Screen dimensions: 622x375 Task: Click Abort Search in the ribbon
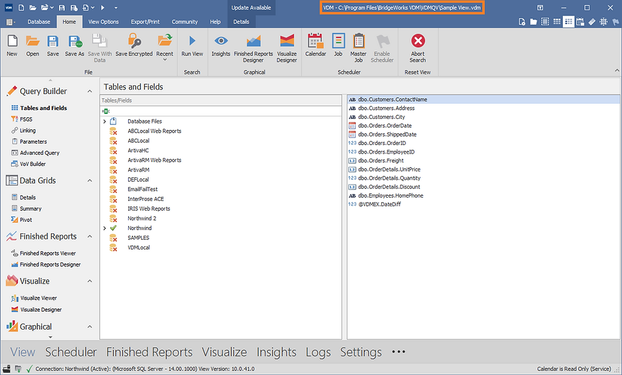[418, 49]
